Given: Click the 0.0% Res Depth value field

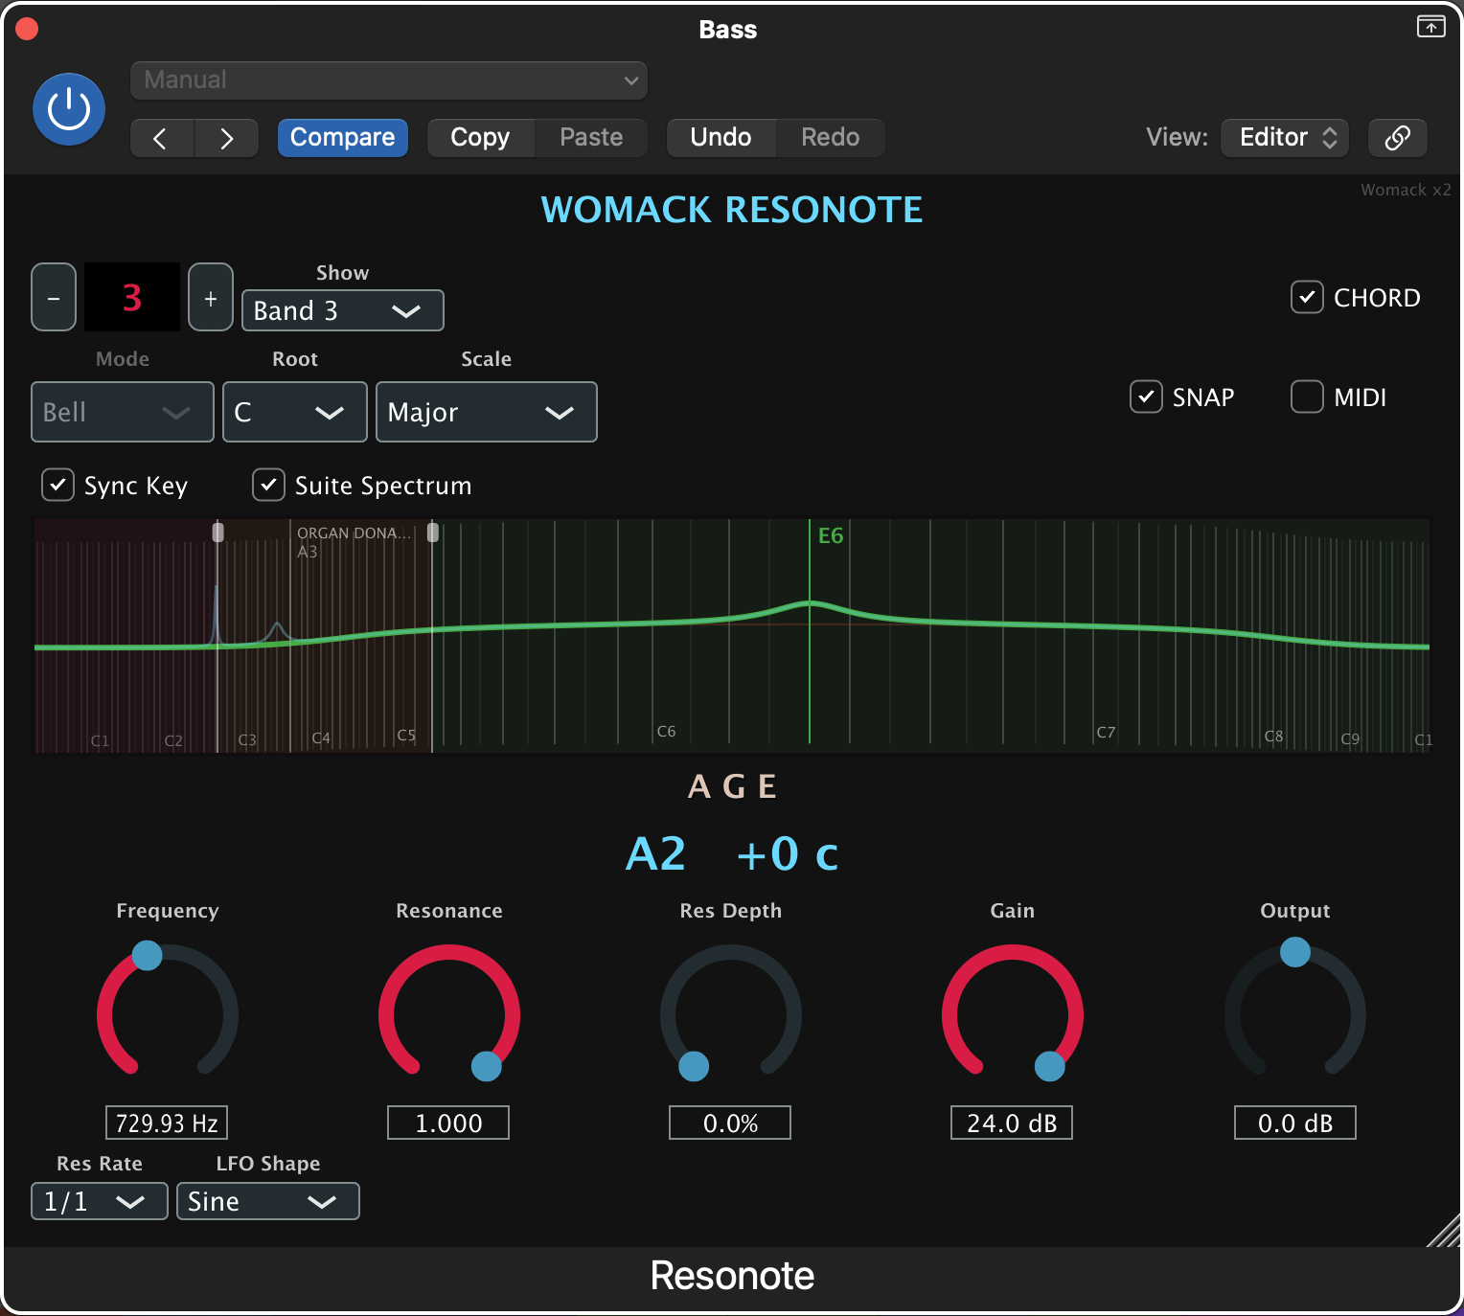Looking at the screenshot, I should tap(730, 1123).
